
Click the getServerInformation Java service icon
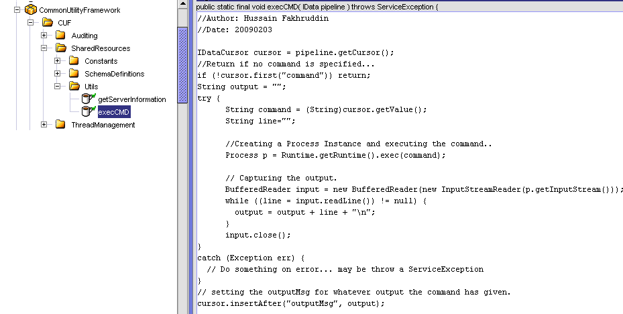click(89, 99)
